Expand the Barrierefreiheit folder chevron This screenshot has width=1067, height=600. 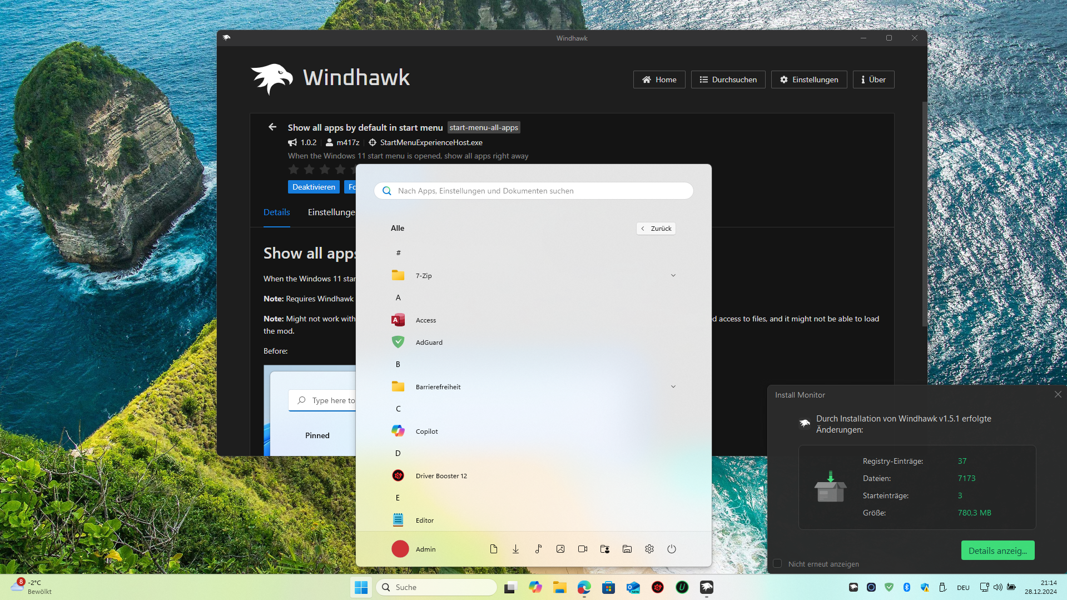click(x=673, y=386)
